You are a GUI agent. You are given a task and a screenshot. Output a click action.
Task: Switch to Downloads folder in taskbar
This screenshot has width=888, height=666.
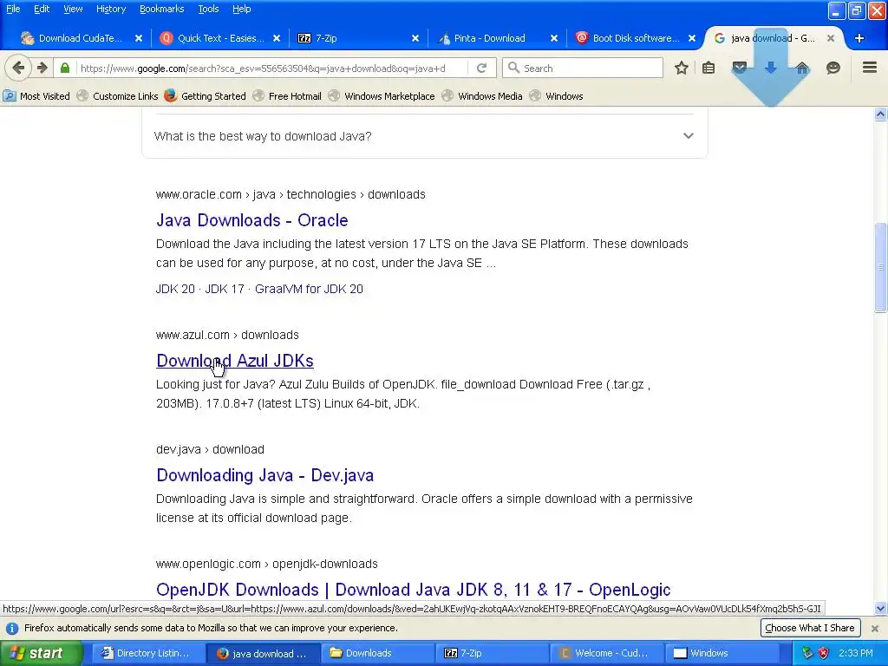[378, 653]
